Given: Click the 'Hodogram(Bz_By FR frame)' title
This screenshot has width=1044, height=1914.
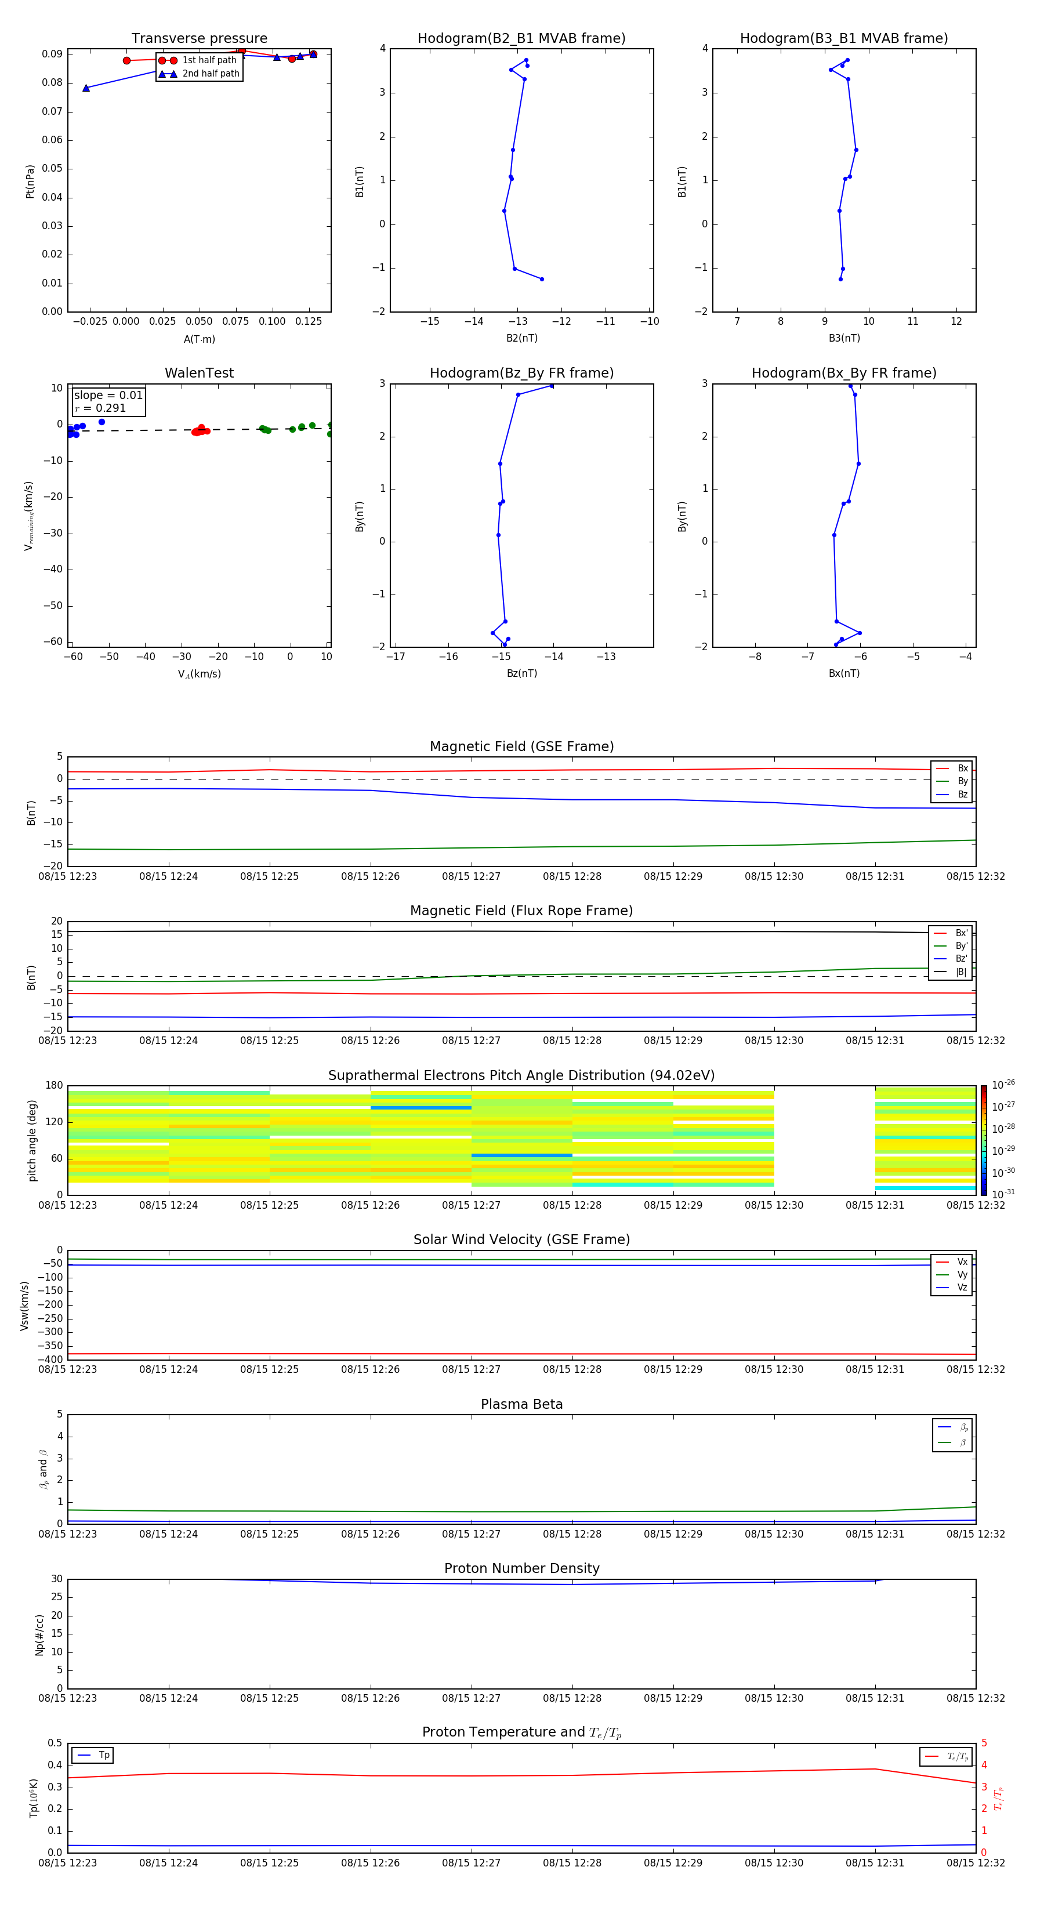Looking at the screenshot, I should coord(521,373).
